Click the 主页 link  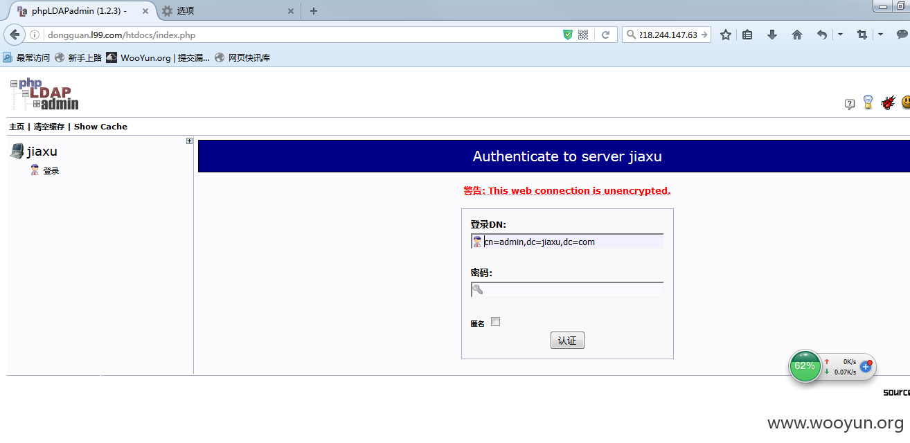point(17,127)
